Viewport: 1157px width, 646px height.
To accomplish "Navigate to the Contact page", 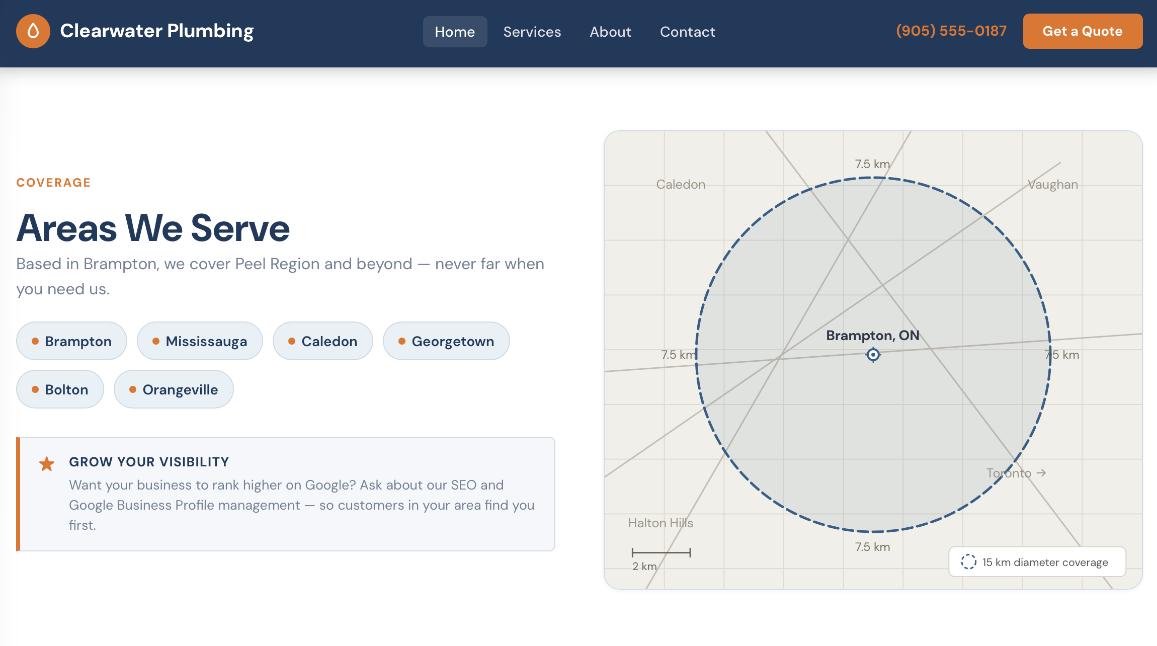I will click(x=687, y=32).
